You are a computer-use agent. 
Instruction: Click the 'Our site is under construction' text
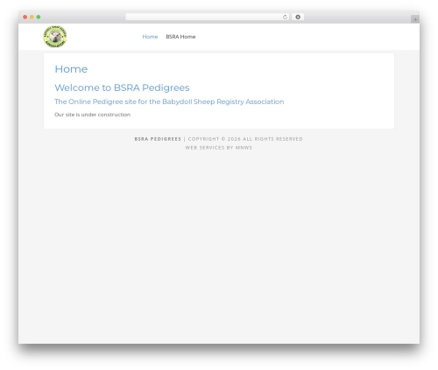point(92,115)
